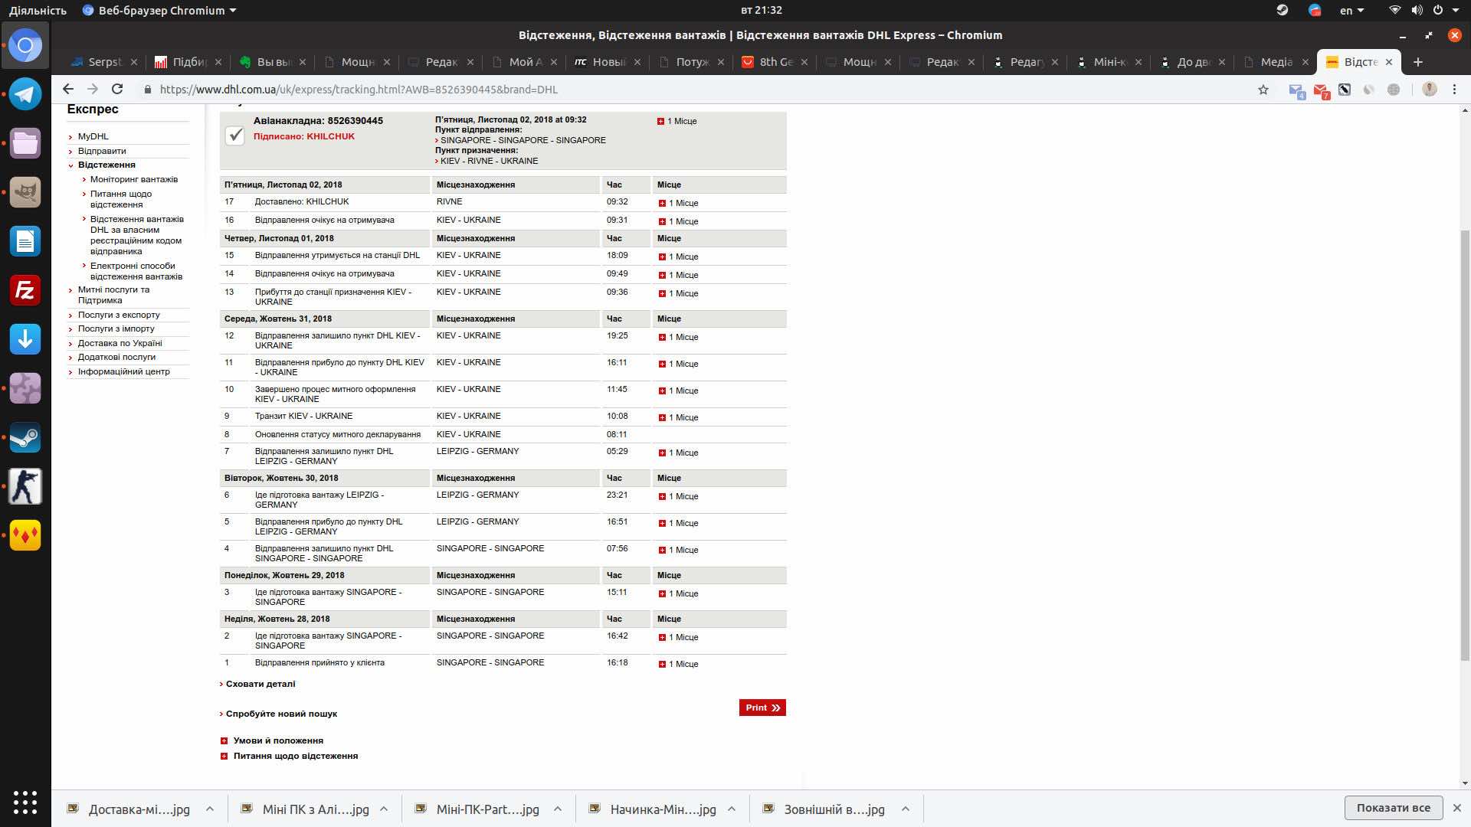Open LibreOffice Writer from dock
This screenshot has width=1471, height=827.
pos(25,241)
